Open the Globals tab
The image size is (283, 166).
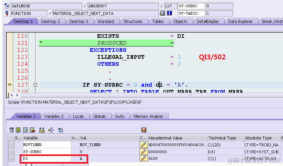coord(99,116)
